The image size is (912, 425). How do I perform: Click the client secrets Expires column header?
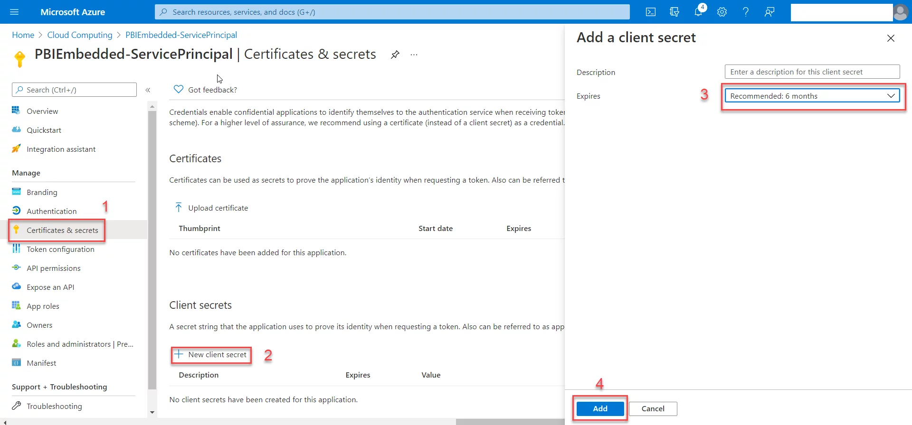[358, 375]
